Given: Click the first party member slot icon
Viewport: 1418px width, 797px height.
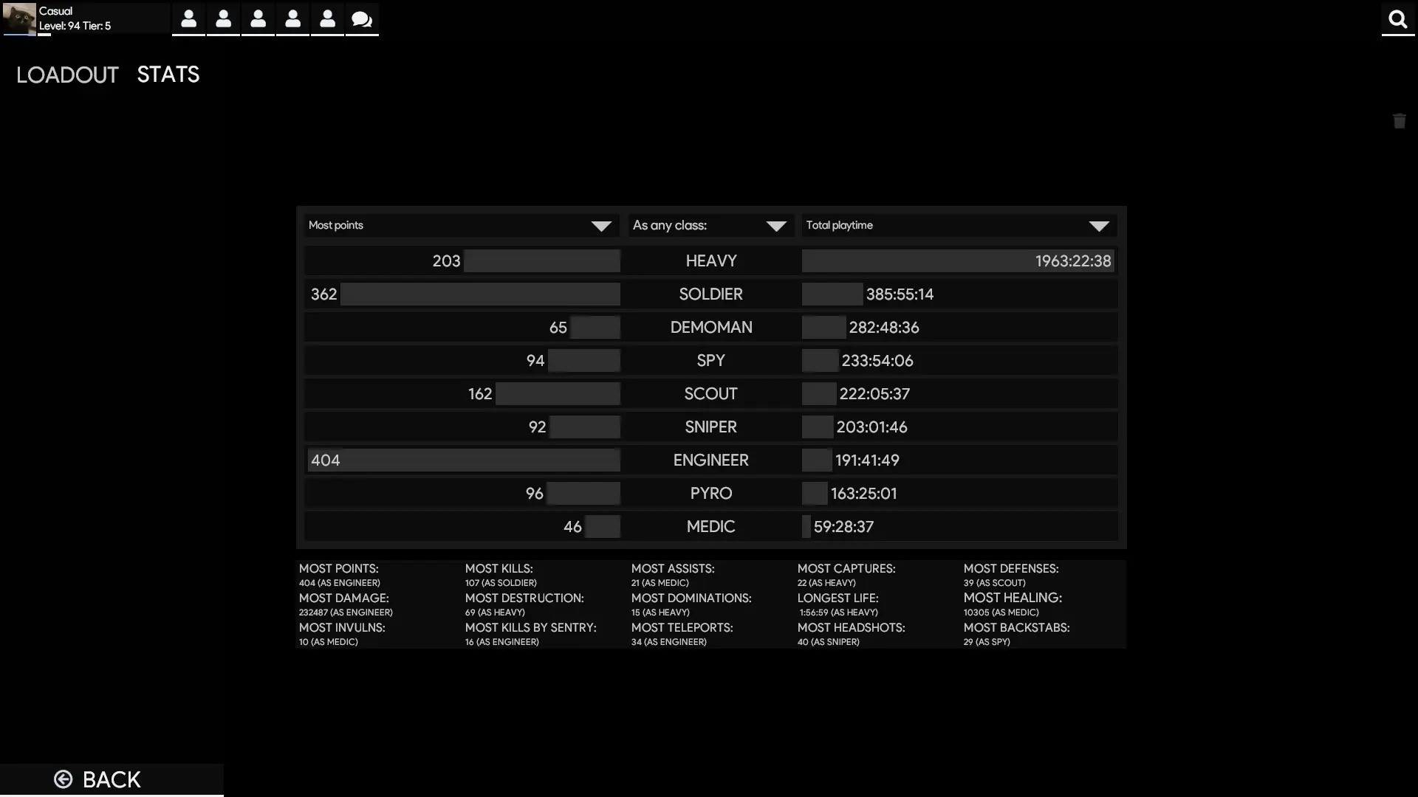Looking at the screenshot, I should pos(188,19).
